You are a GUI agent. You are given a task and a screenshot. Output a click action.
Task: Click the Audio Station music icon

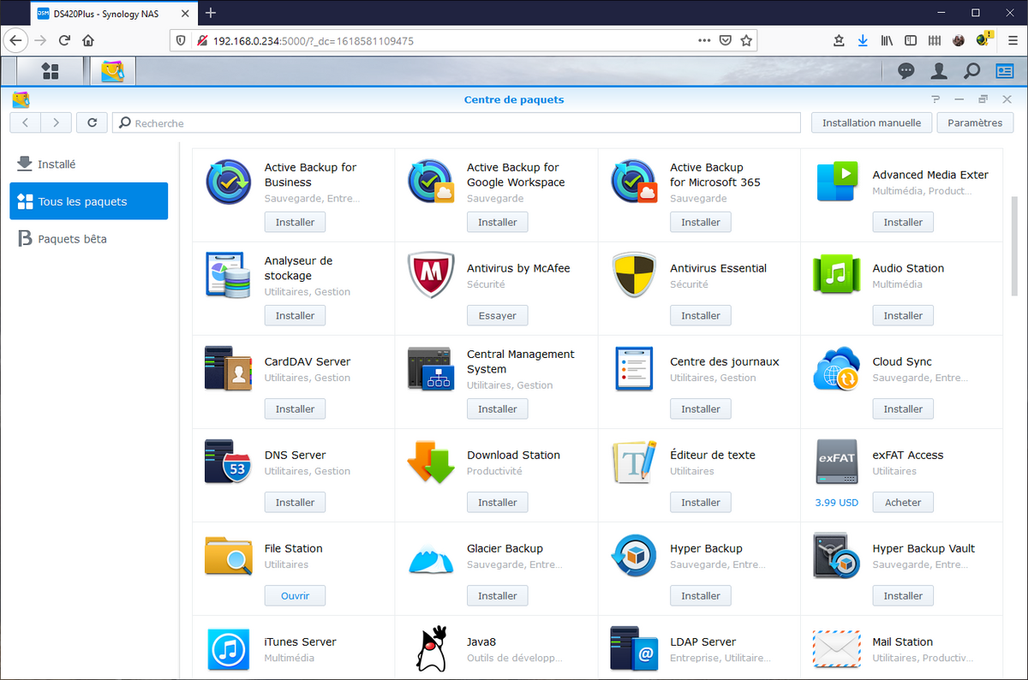(836, 275)
